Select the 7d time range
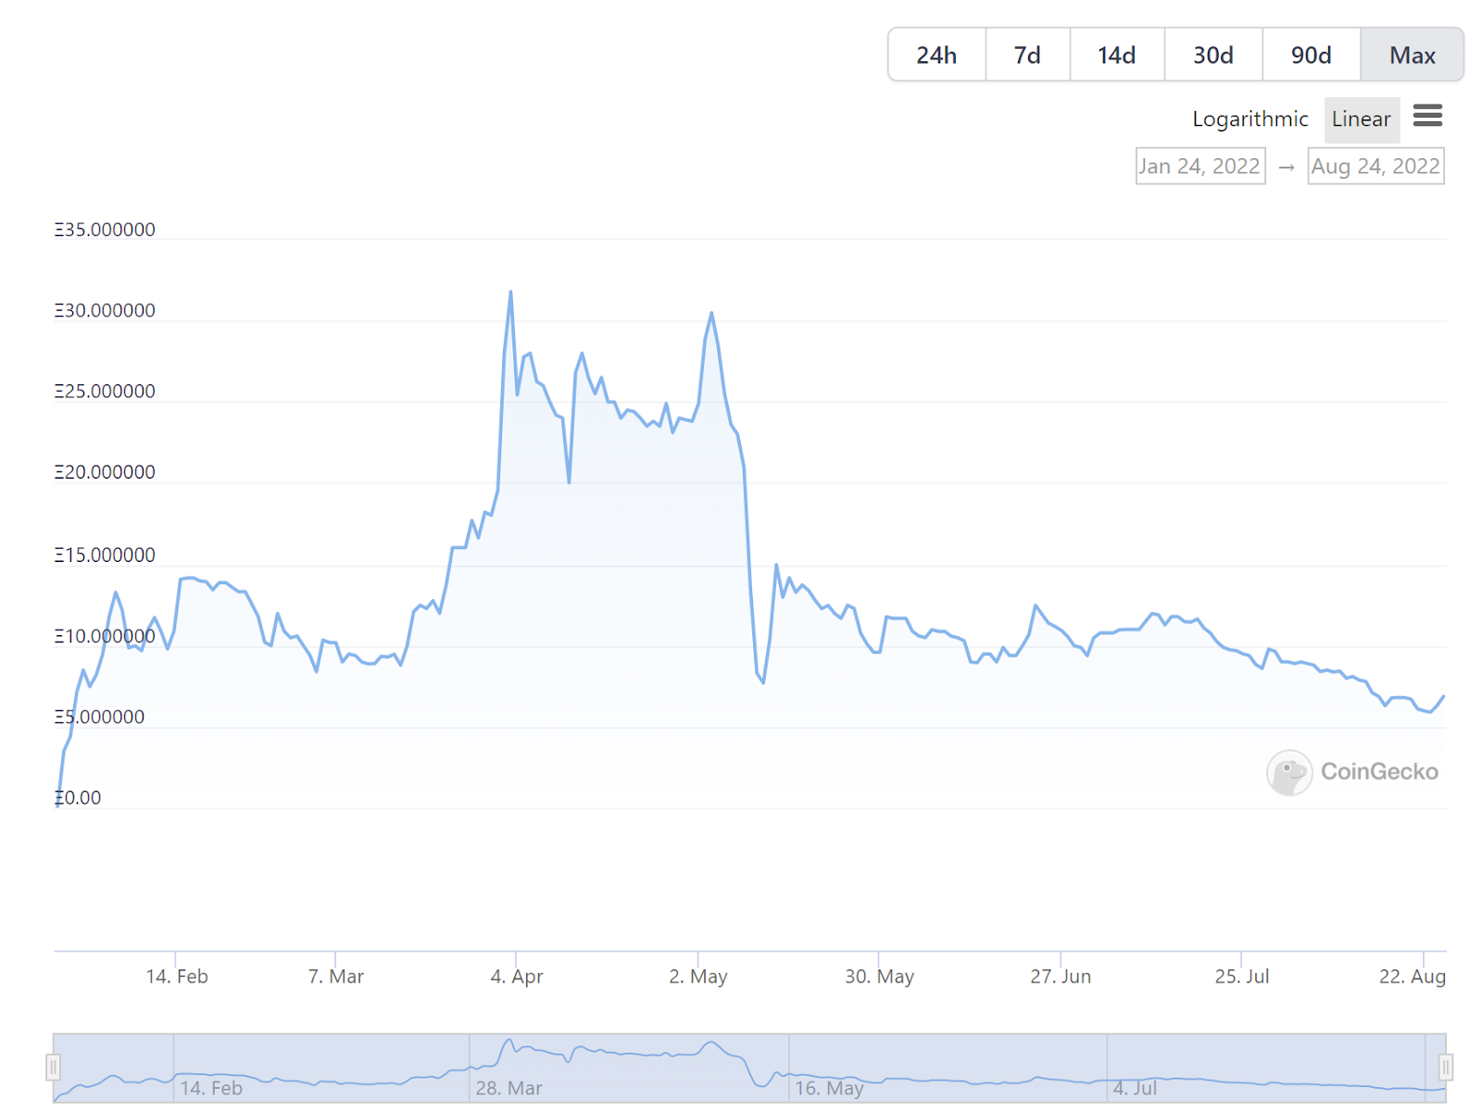 tap(1027, 56)
